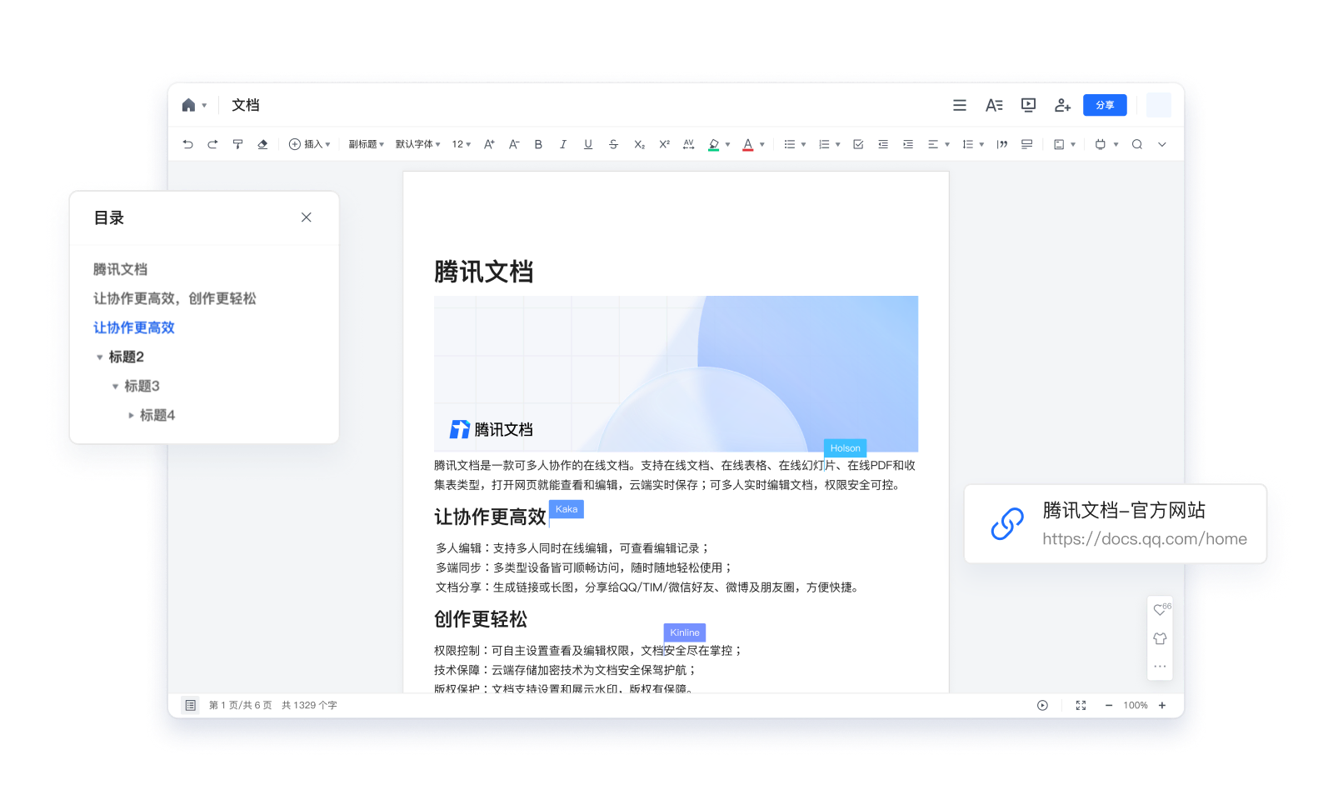
Task: Insert a checkbox task list
Action: point(858,144)
